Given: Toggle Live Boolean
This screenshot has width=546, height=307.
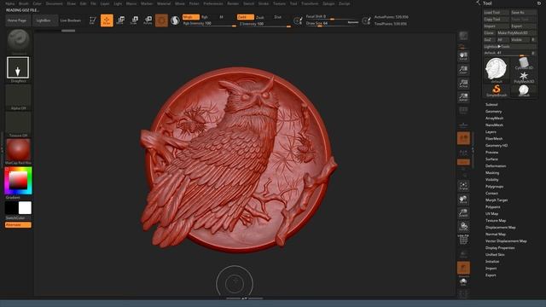Looking at the screenshot, I should tap(71, 20).
